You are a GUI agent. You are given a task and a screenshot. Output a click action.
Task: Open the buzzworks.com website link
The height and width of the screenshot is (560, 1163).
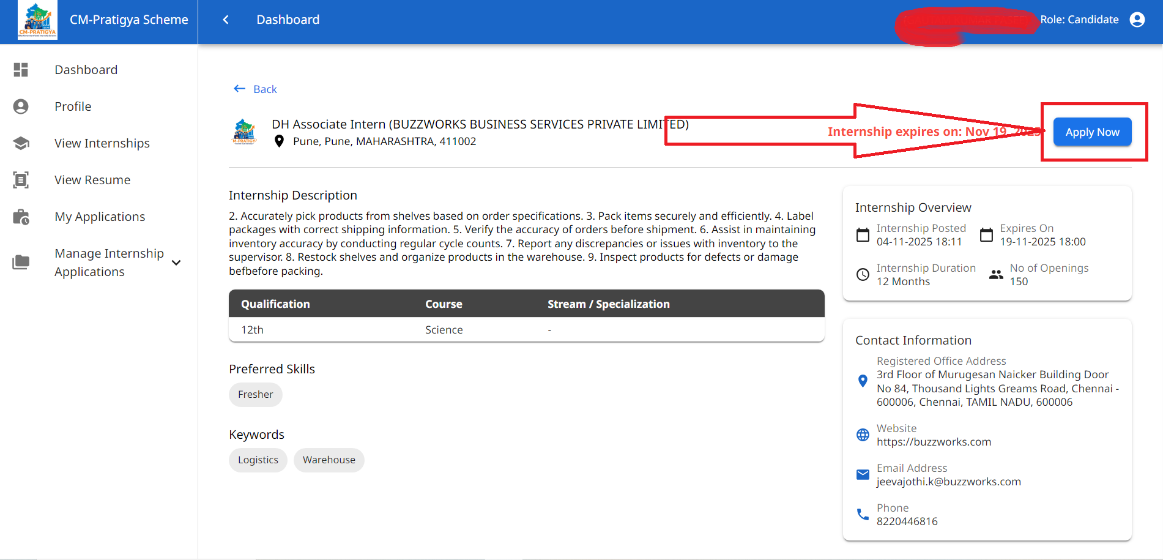click(934, 442)
